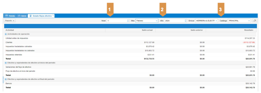Click the Estado flujos efectivo document icon
Image resolution: width=261 pixels, height=93 pixels.
pyautogui.click(x=31, y=16)
